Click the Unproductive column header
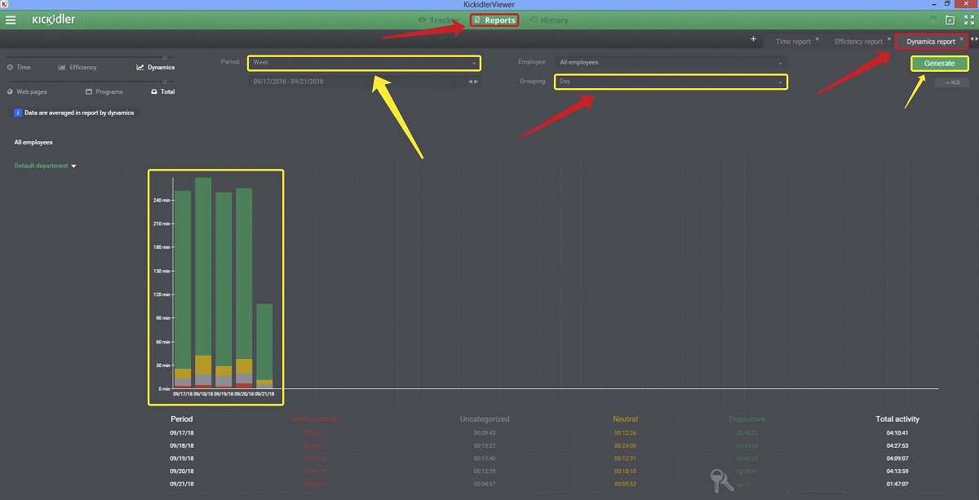This screenshot has height=500, width=979. (x=314, y=419)
